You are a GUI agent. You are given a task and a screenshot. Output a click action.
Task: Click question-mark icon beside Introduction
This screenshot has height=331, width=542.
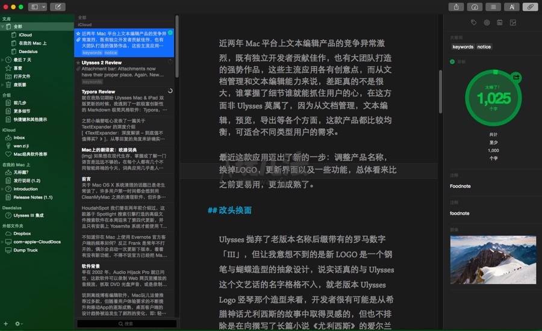pyautogui.click(x=8, y=189)
